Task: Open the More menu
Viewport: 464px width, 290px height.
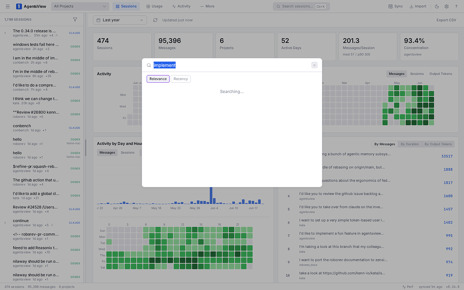Action: [x=207, y=6]
